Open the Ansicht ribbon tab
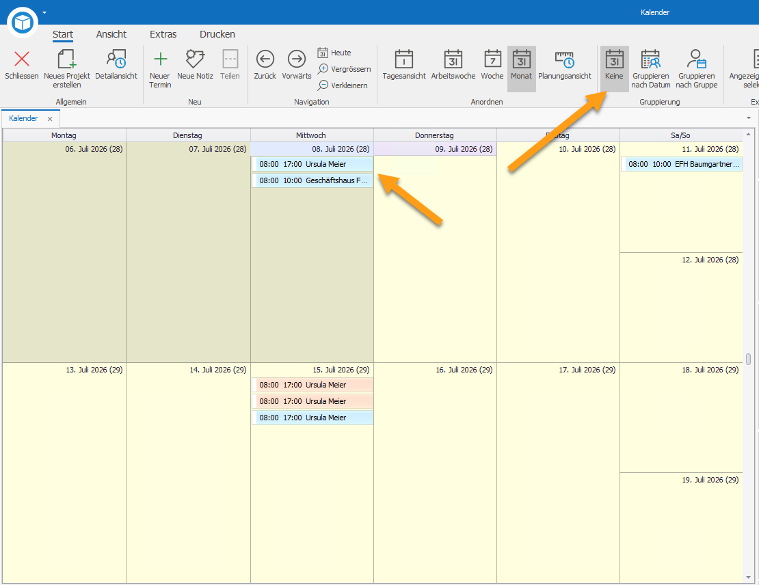Screen dimensions: 759x585 tap(111, 34)
